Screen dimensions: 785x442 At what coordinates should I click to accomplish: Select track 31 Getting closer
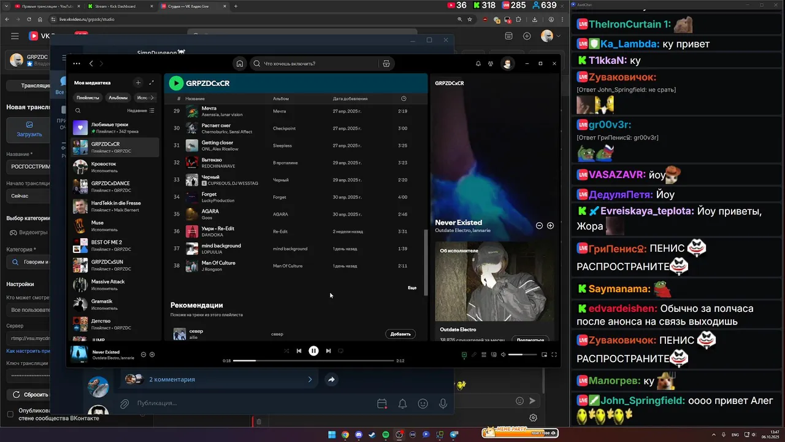(296, 145)
